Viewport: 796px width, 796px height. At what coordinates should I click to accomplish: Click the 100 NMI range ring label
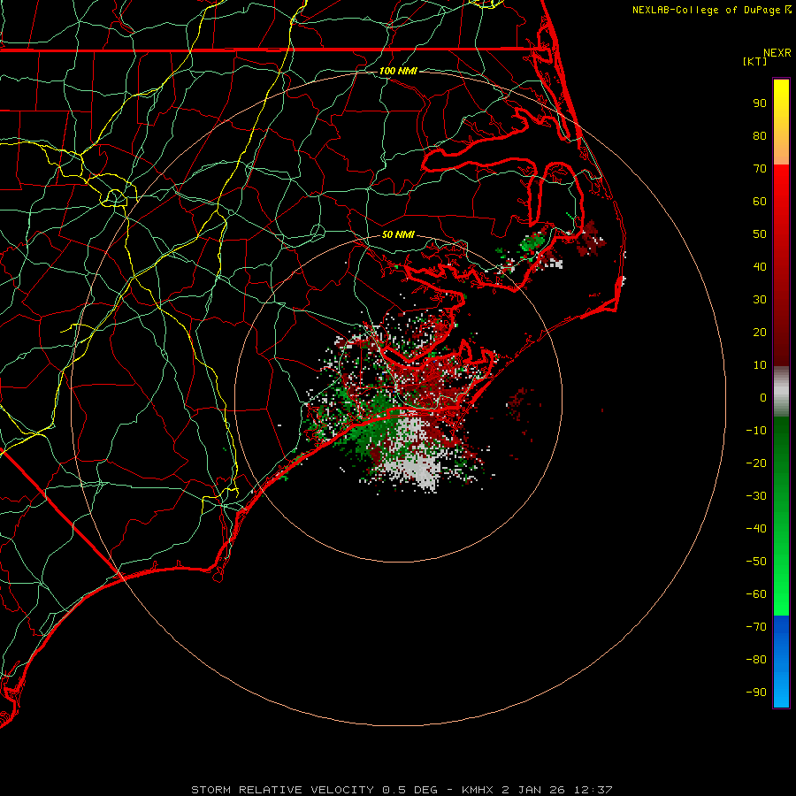click(398, 71)
